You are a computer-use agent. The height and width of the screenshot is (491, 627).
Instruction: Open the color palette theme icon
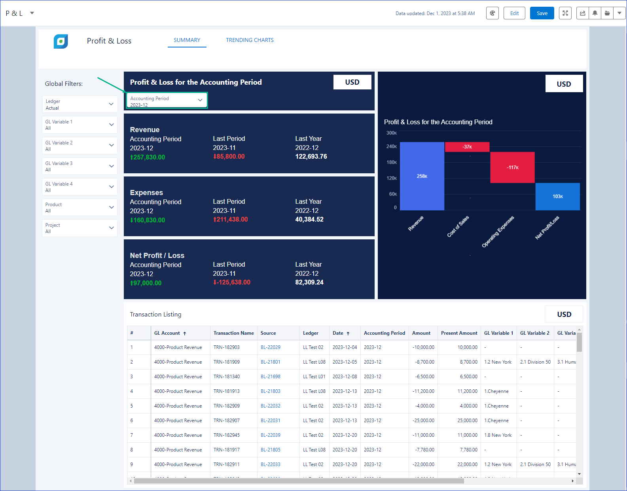[492, 13]
